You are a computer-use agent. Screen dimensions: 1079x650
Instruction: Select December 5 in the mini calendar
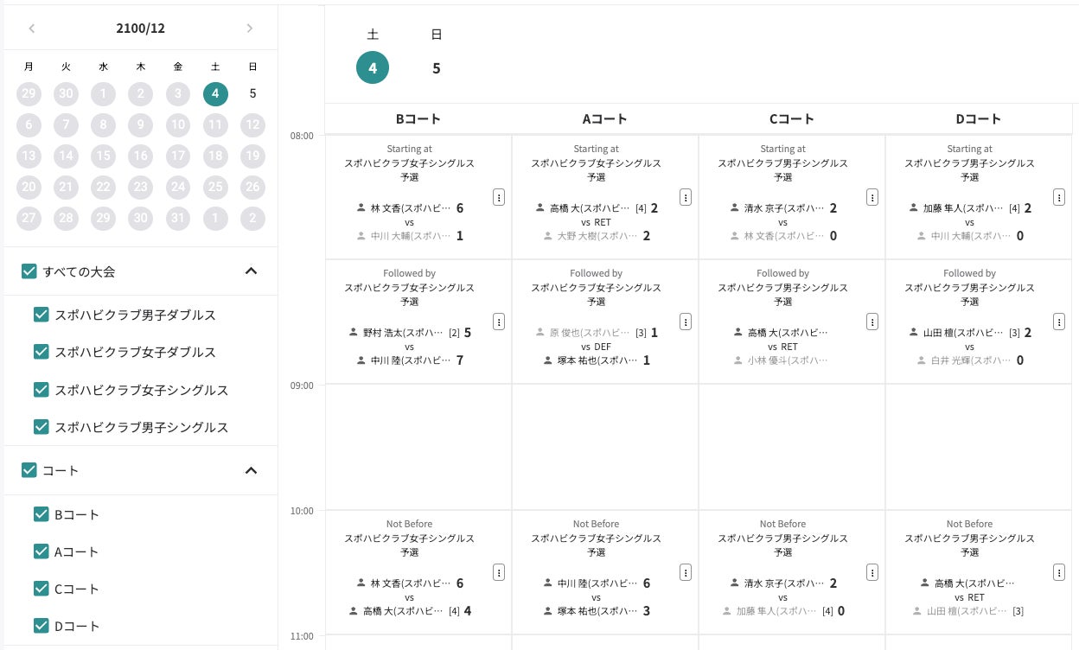point(252,93)
